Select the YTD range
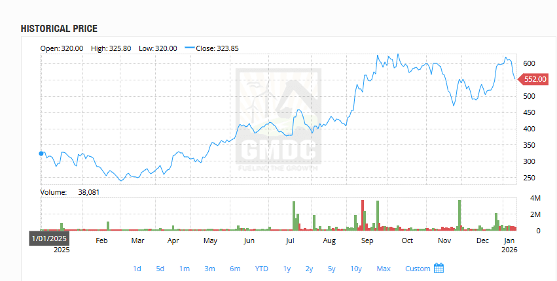 pyautogui.click(x=261, y=269)
